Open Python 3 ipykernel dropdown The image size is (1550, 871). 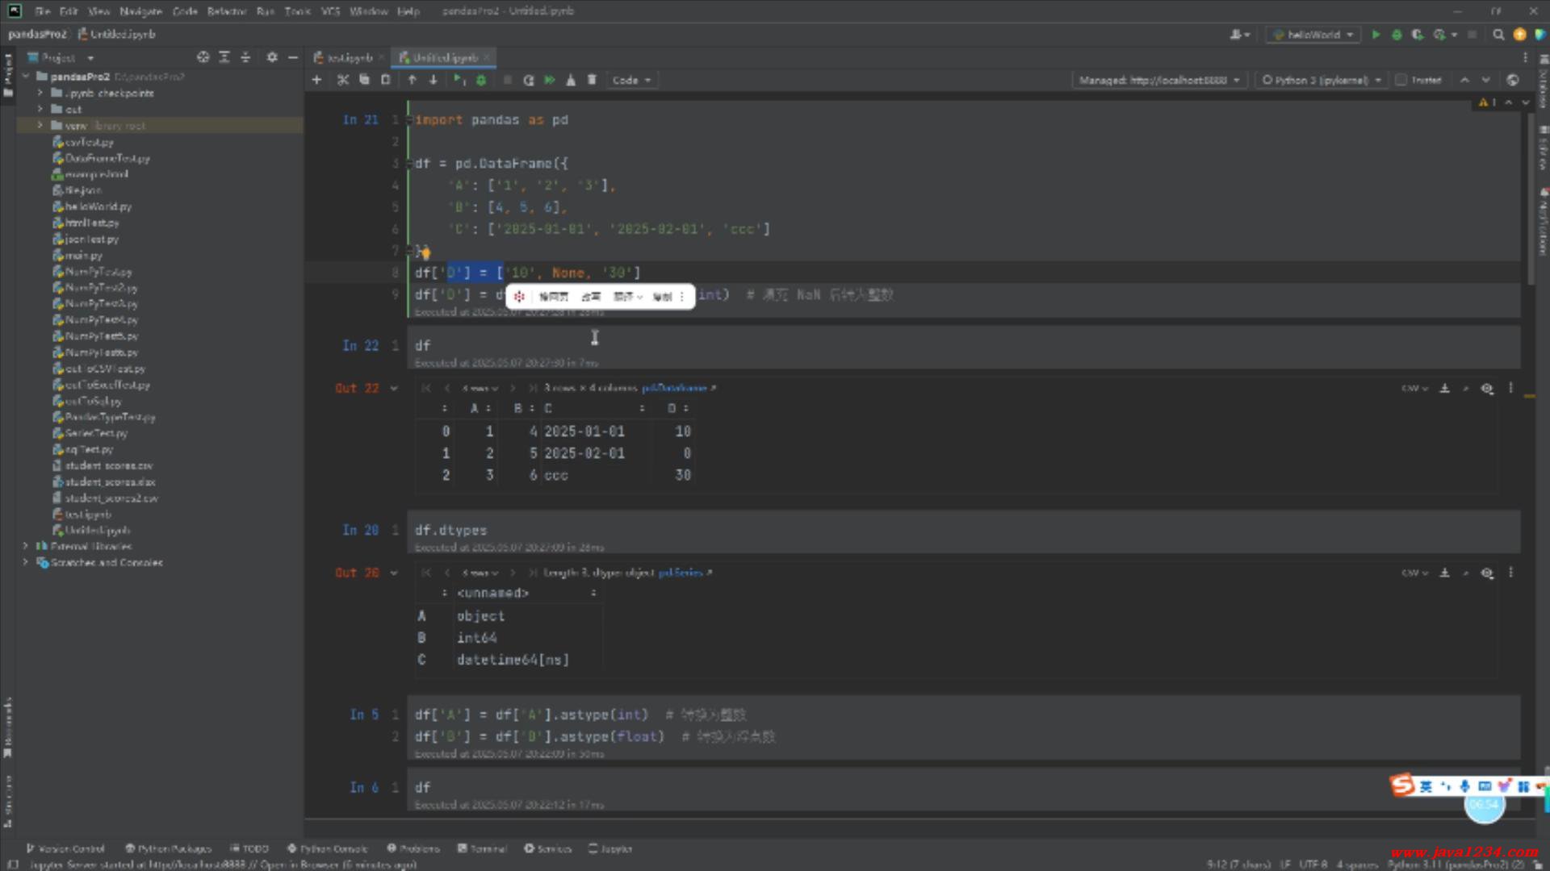1322,80
